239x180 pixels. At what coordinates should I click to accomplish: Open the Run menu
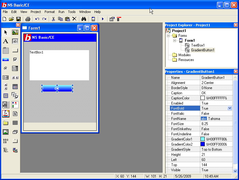click(x=61, y=12)
